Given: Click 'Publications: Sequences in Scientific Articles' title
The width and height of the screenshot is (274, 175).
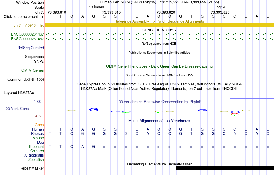Looking at the screenshot, I should [159, 53].
